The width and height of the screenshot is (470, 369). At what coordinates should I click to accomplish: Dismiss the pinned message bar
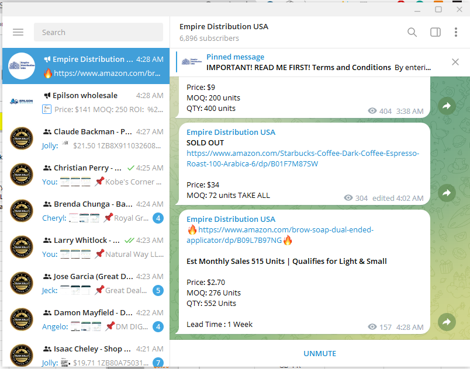tap(455, 62)
